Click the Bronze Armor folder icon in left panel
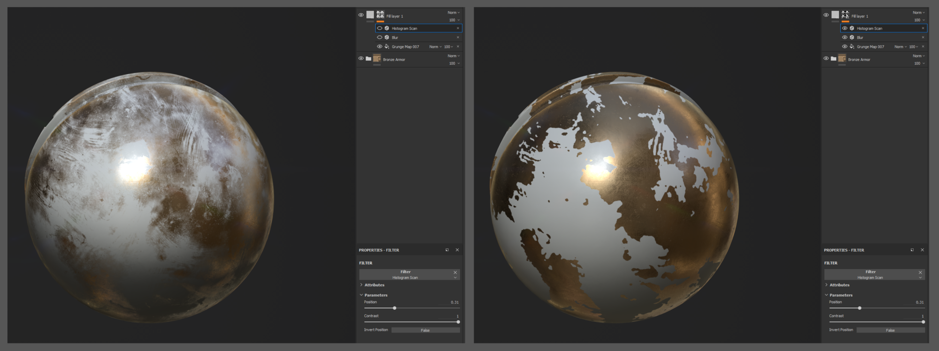The width and height of the screenshot is (939, 351). 369,59
